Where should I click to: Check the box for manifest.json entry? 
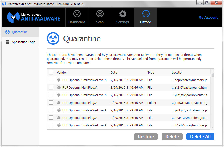pos(51,118)
